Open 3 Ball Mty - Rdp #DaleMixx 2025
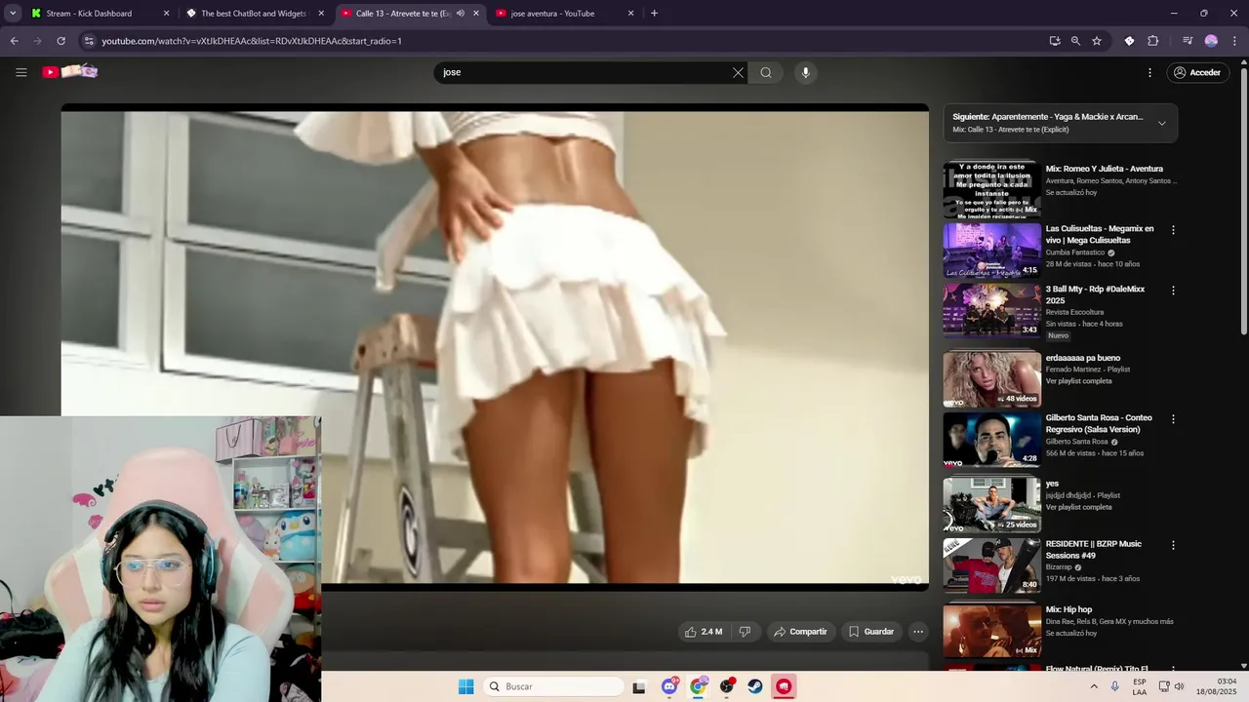Image resolution: width=1249 pixels, height=702 pixels. tap(1096, 294)
